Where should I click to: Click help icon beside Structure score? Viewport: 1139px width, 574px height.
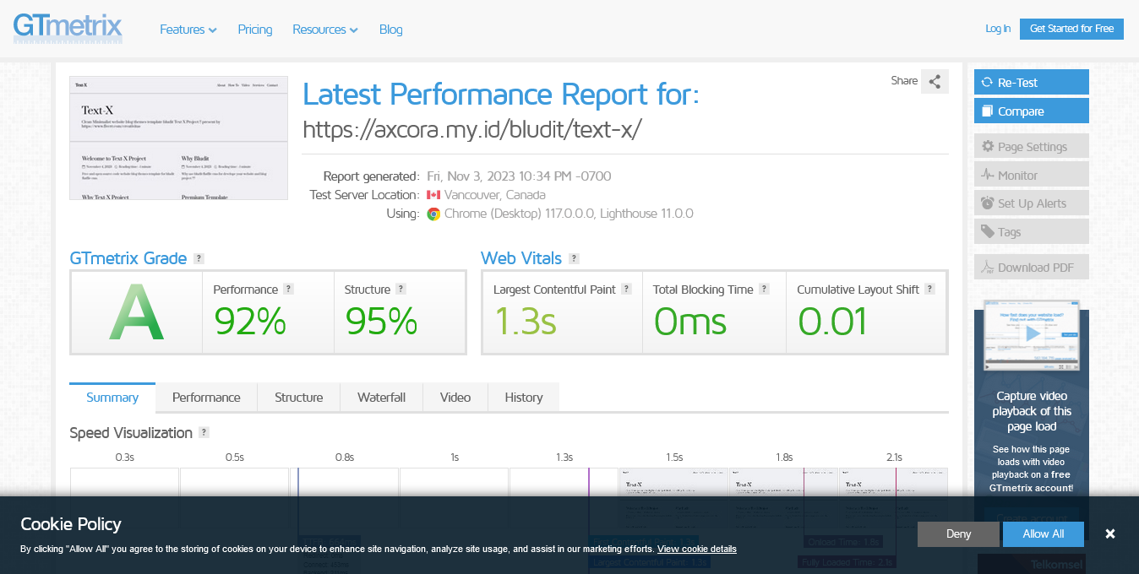click(x=401, y=289)
